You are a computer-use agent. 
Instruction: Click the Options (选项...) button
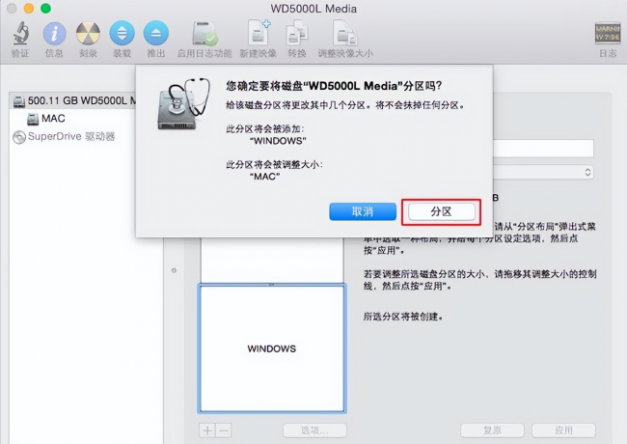(x=314, y=430)
